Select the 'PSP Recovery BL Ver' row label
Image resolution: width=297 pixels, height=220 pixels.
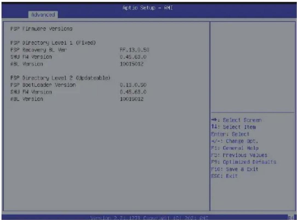[38, 50]
